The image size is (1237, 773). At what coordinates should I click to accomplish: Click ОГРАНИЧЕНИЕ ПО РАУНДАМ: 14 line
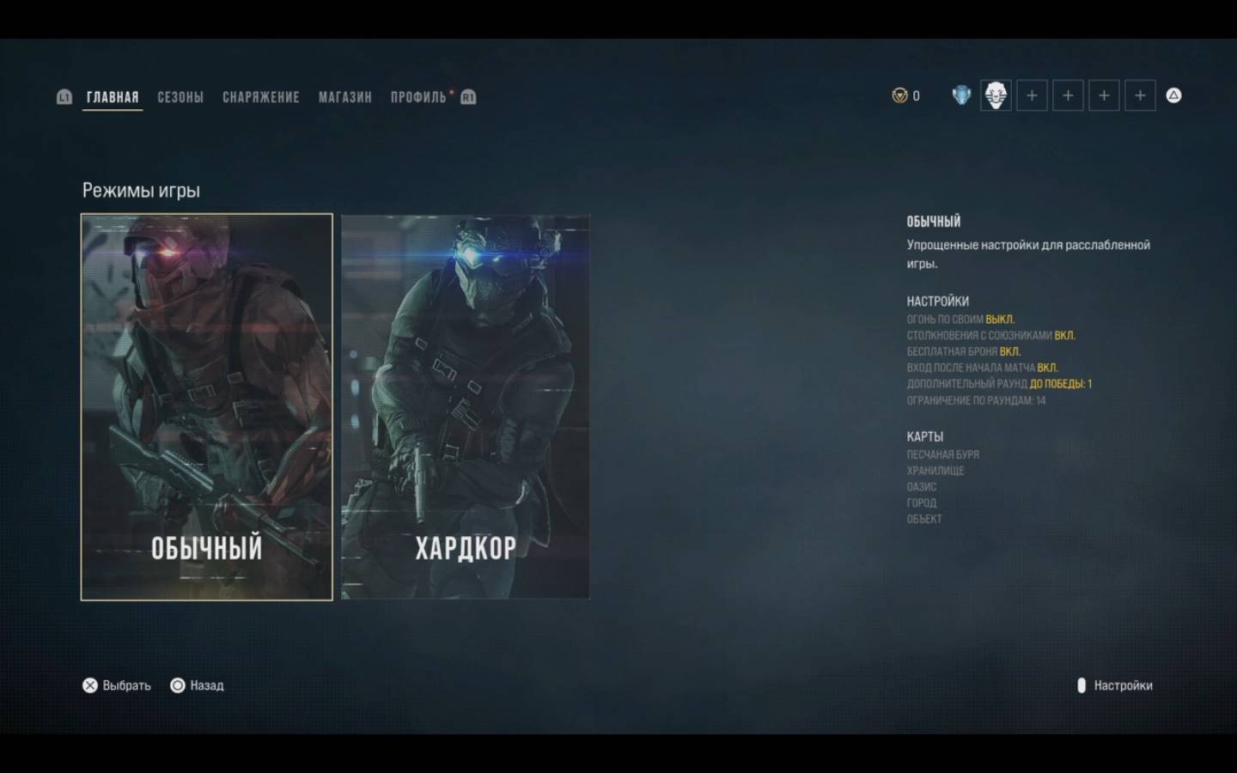[977, 401]
